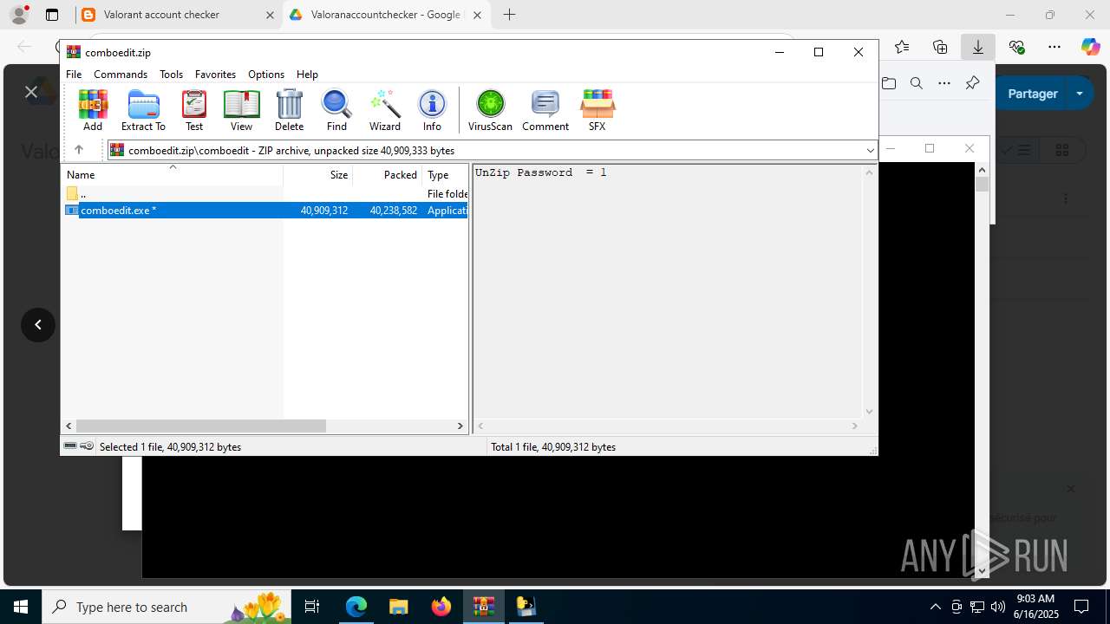1110x624 pixels.
Task: Close the Valorant account checker tab
Action: click(x=269, y=15)
